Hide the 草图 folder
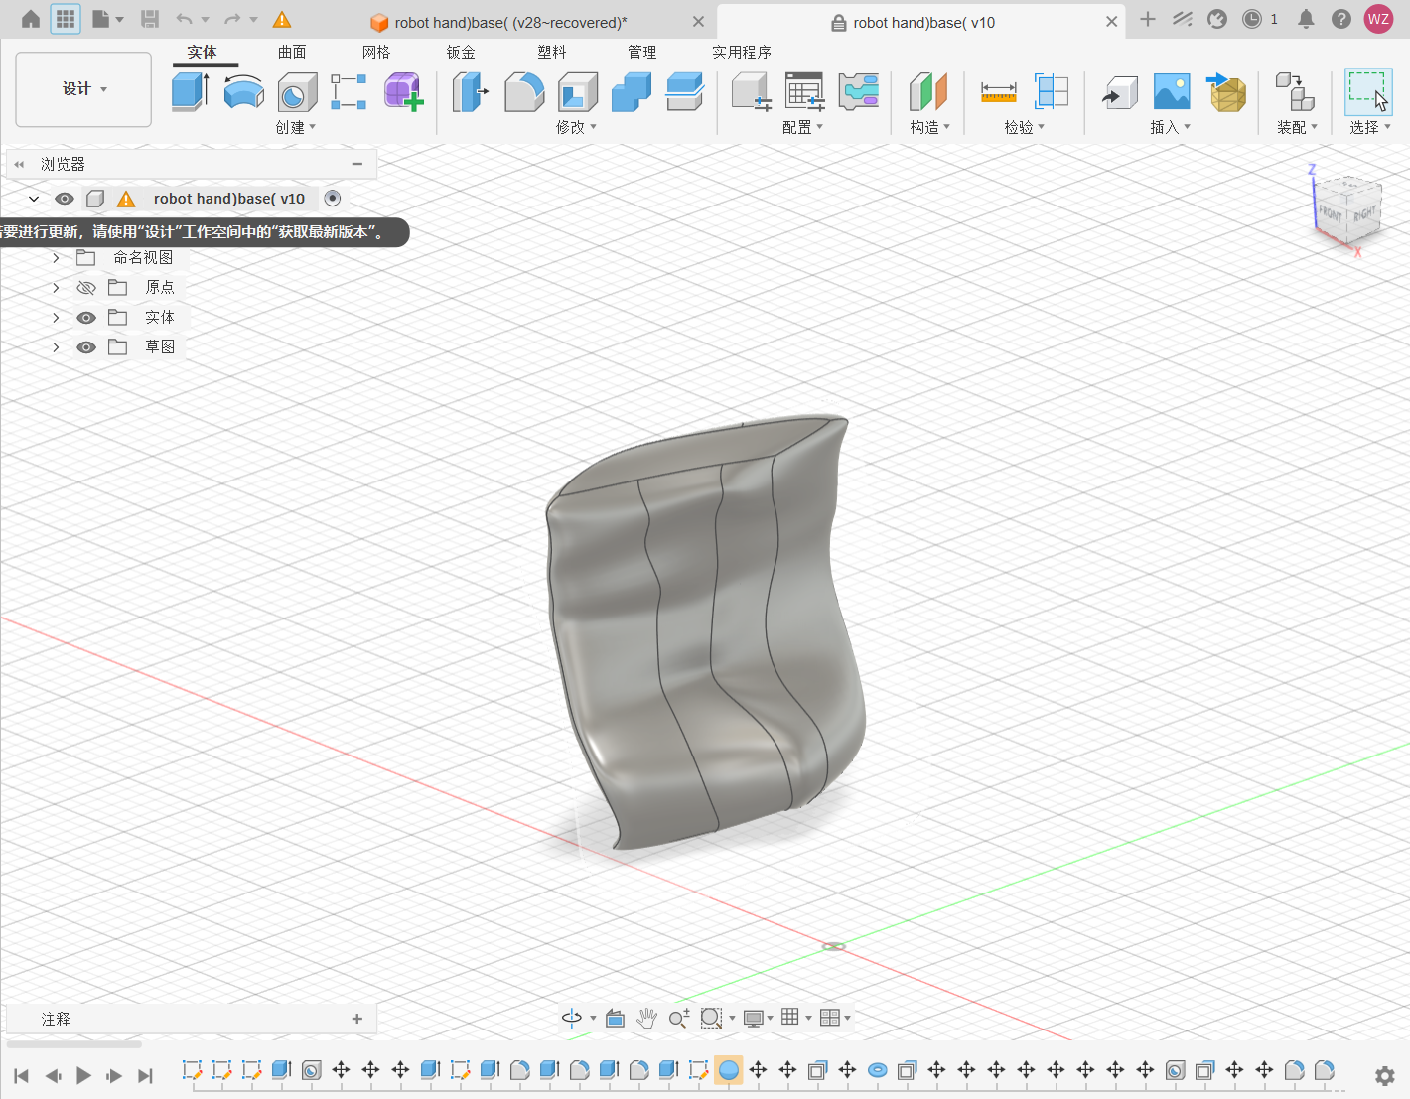The image size is (1410, 1099). (x=86, y=347)
